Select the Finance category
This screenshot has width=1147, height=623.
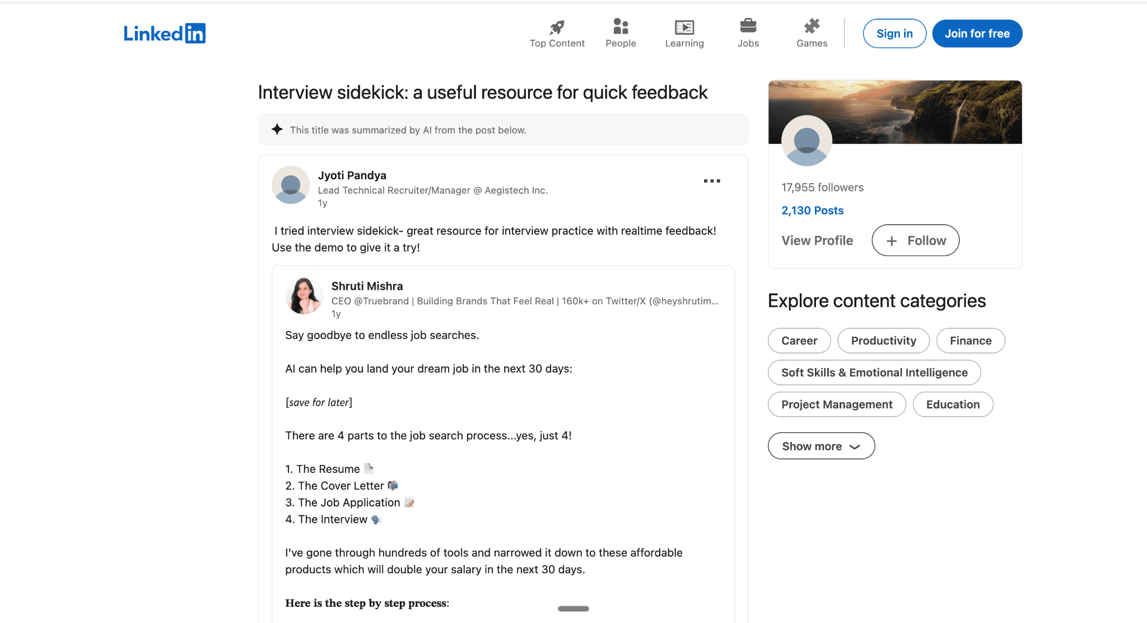[971, 341]
